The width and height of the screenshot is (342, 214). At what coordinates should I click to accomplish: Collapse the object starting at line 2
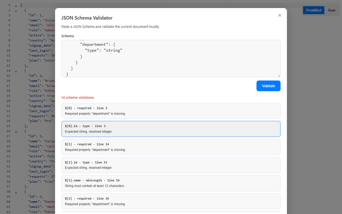16,11
